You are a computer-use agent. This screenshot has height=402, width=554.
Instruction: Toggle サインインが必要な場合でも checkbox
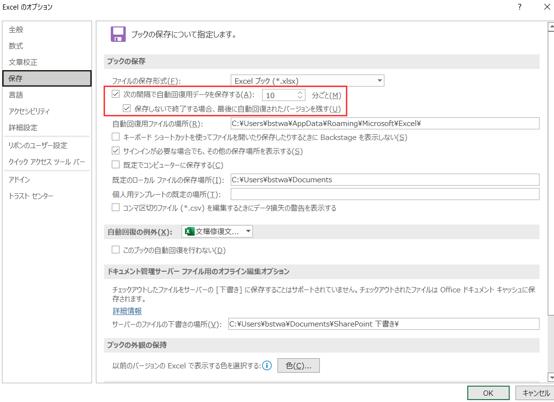(116, 151)
